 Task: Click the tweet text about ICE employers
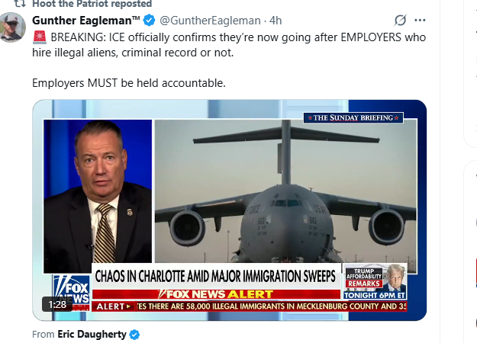(x=229, y=44)
